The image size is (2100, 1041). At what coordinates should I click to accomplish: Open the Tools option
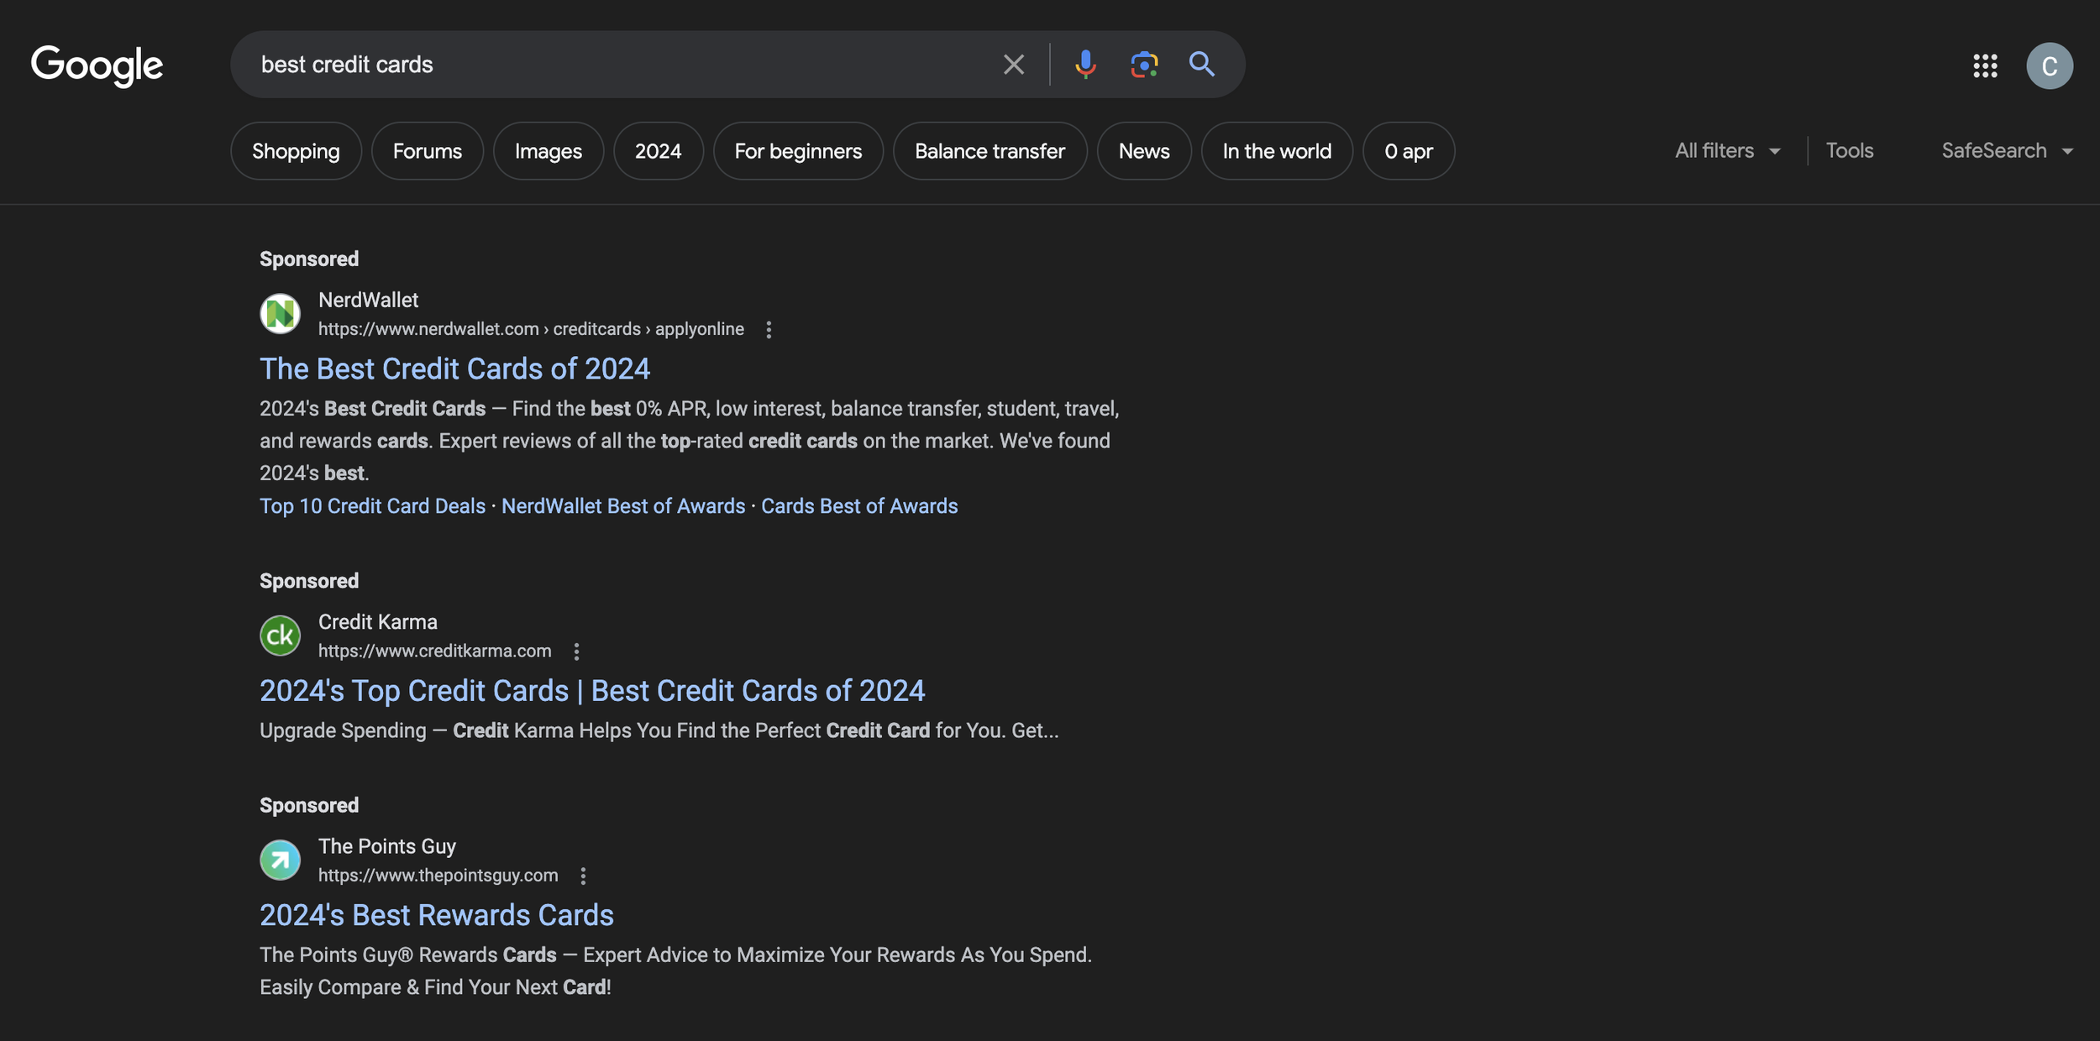1850,150
